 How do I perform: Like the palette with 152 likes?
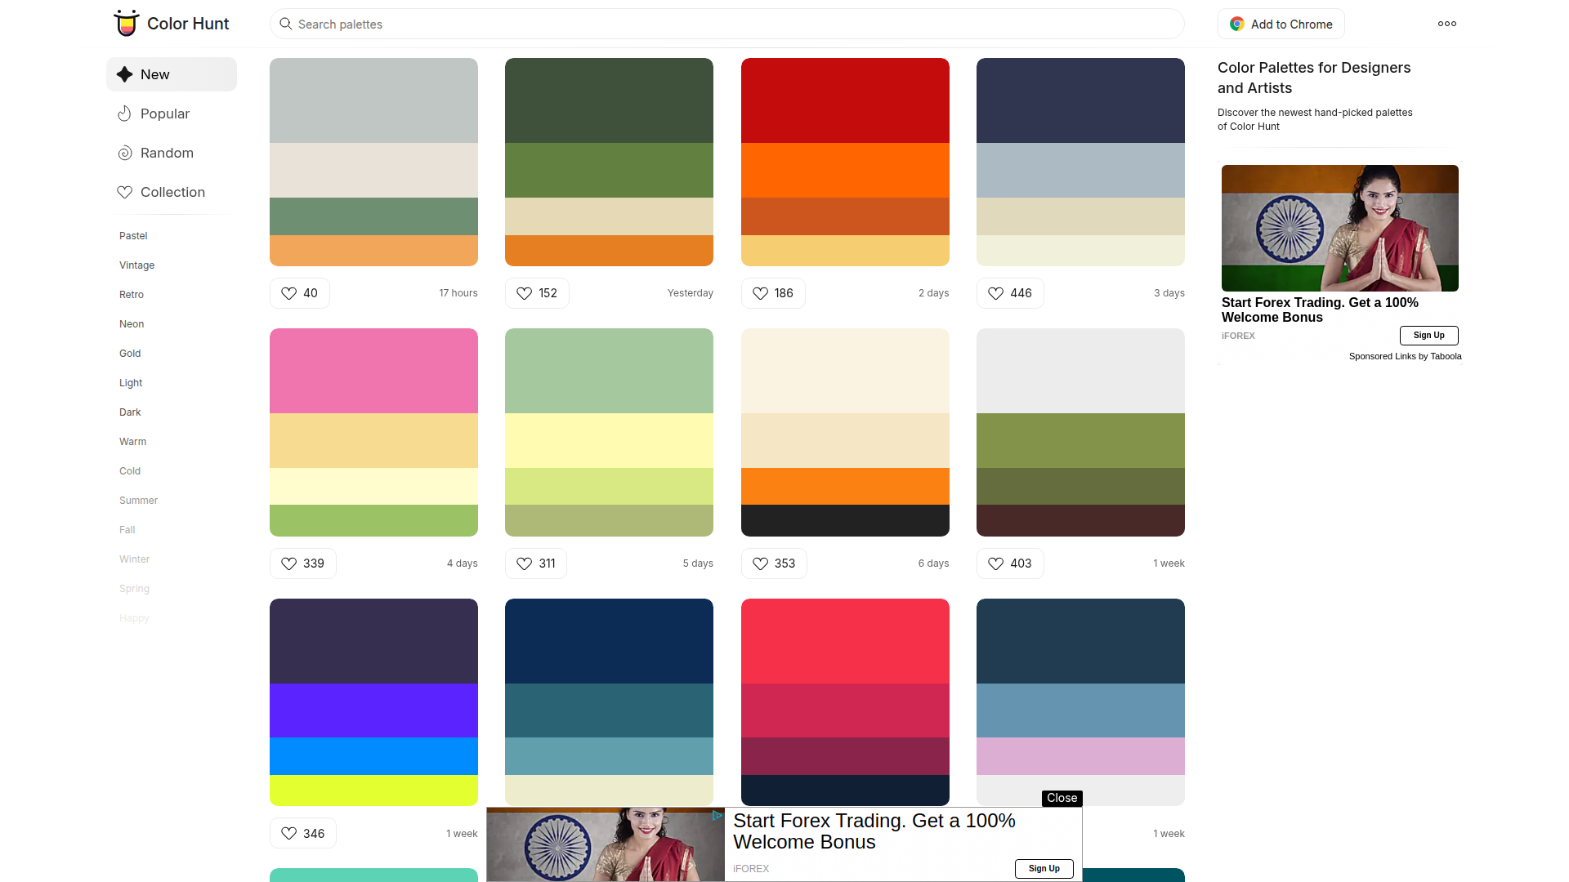(x=537, y=293)
